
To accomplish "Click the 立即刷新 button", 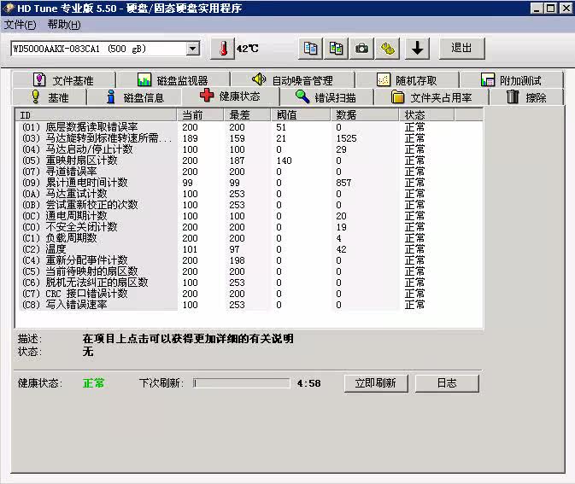I will pyautogui.click(x=376, y=383).
